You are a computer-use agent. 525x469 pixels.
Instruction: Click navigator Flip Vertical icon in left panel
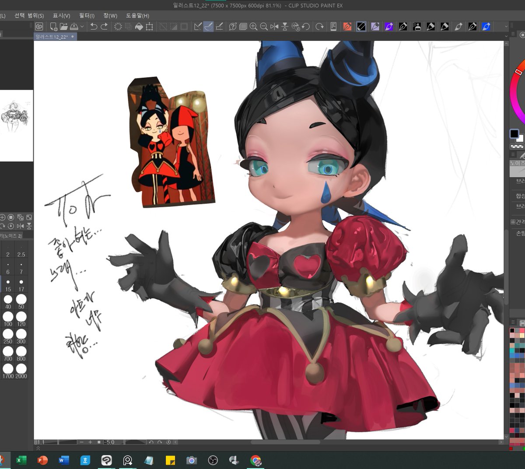(29, 226)
